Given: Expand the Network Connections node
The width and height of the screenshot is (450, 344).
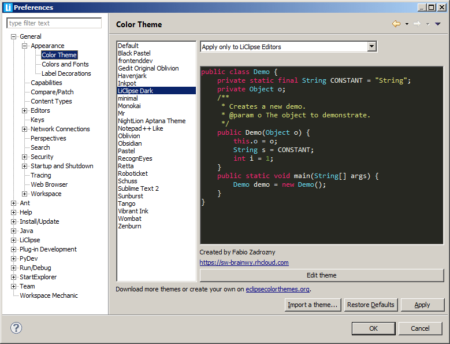Looking at the screenshot, I should click(x=25, y=129).
